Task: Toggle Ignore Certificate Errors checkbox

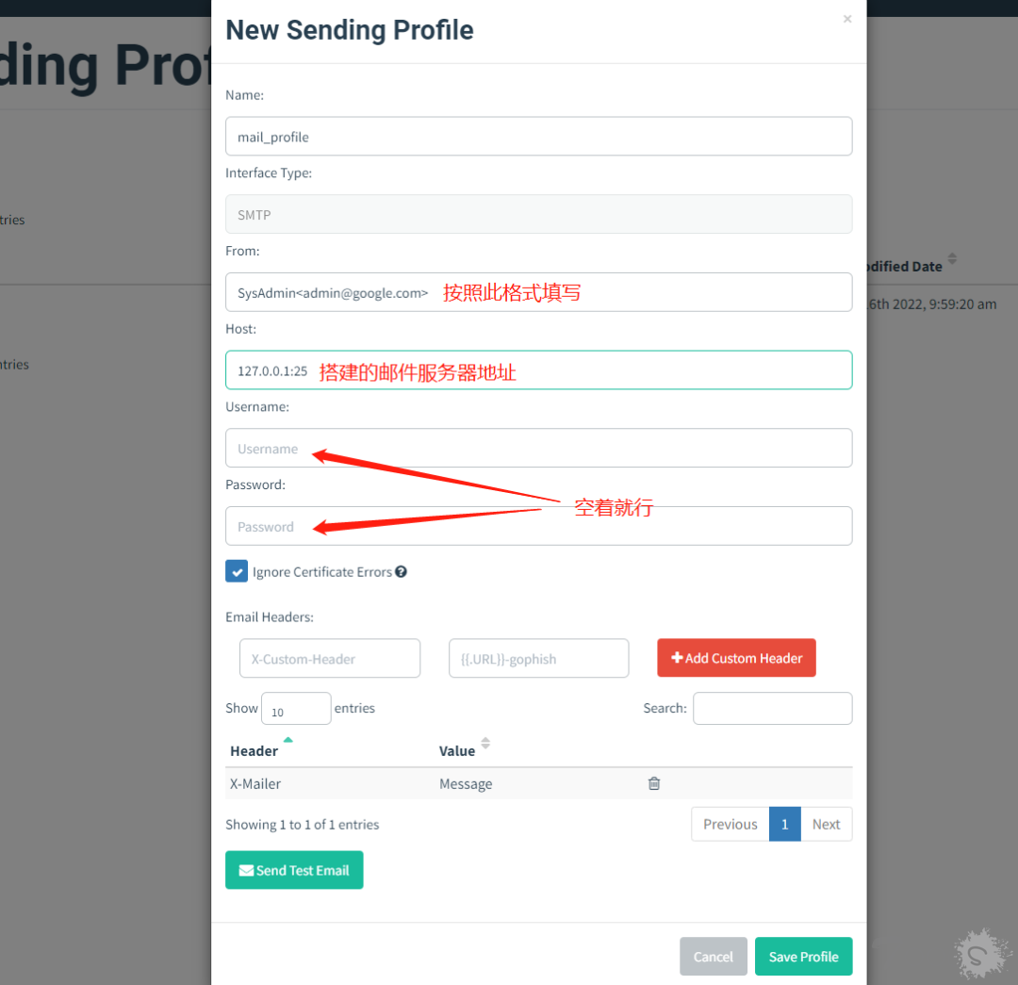Action: [237, 571]
